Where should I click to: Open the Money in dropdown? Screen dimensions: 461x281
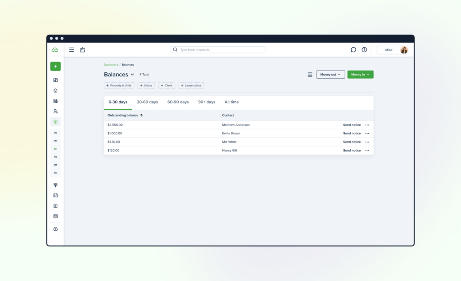point(361,75)
